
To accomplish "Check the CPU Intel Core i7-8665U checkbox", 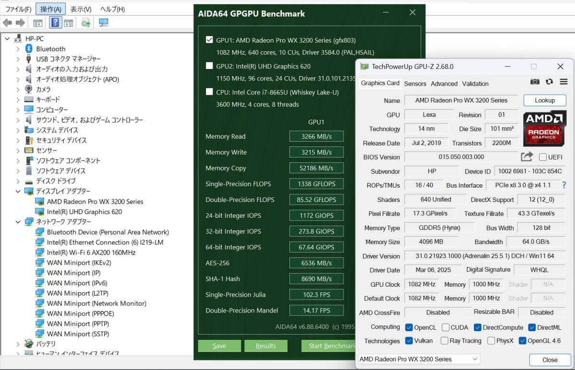I will point(209,92).
